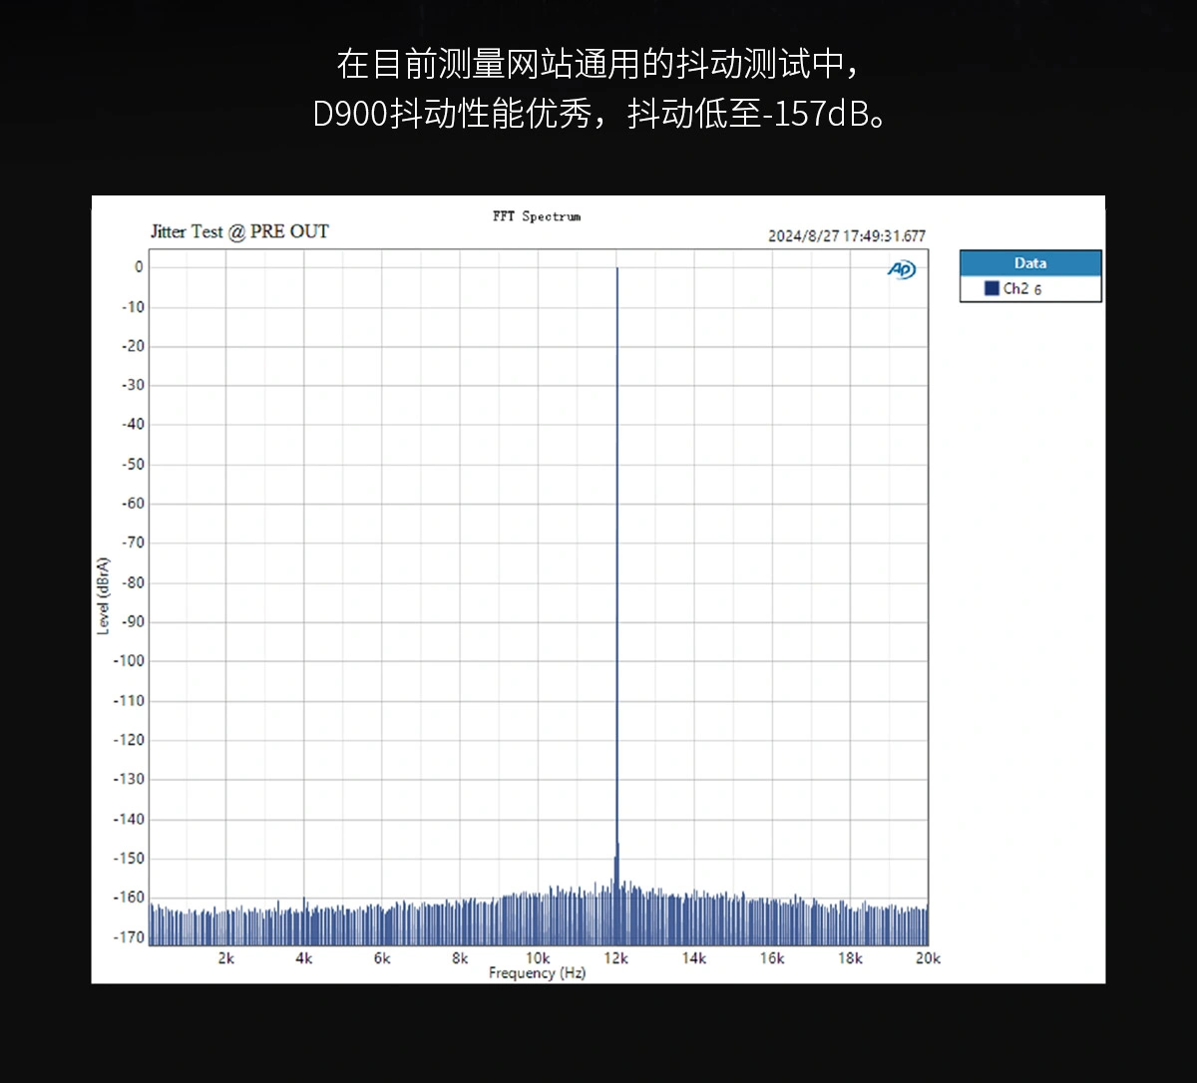The height and width of the screenshot is (1083, 1197).
Task: Click the 12k tick on frequency axis
Action: [x=615, y=958]
